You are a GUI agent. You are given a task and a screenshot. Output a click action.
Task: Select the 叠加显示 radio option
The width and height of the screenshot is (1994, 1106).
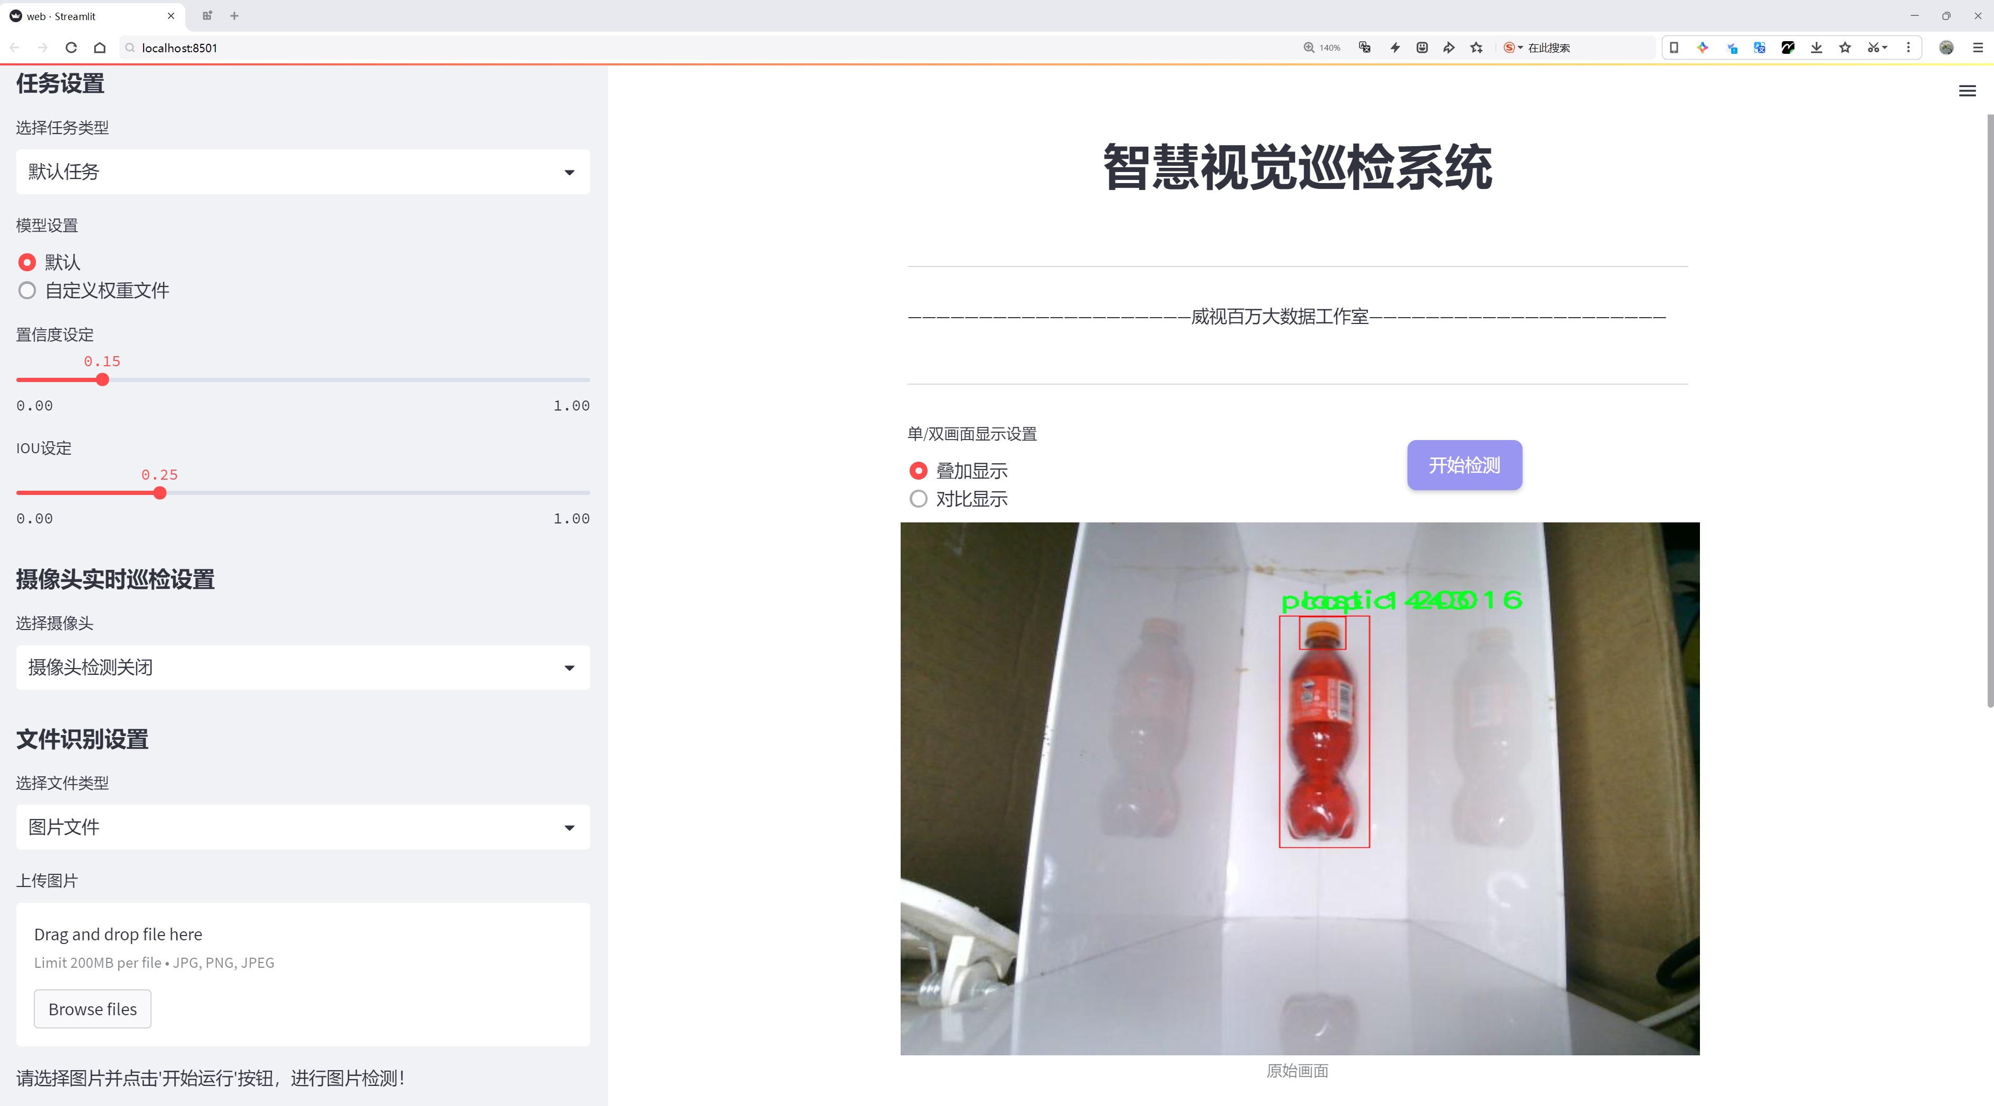click(918, 471)
